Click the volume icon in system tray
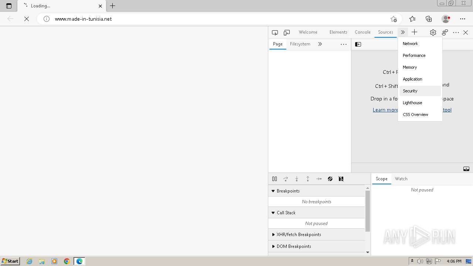The image size is (473, 266). point(420,261)
